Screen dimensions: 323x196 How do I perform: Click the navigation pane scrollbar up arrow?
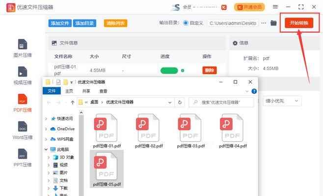pyautogui.click(x=81, y=113)
